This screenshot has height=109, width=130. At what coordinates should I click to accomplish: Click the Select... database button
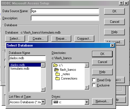coord(15,39)
